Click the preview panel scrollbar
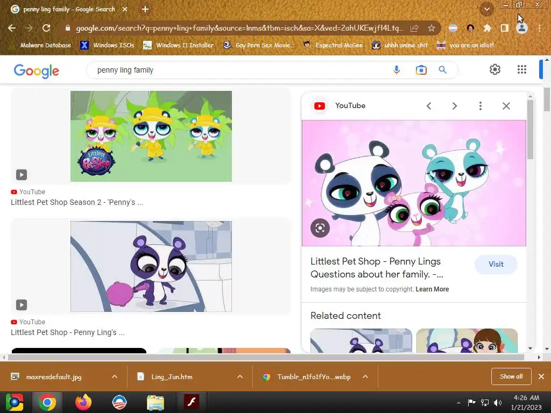The height and width of the screenshot is (413, 551). tap(530, 129)
